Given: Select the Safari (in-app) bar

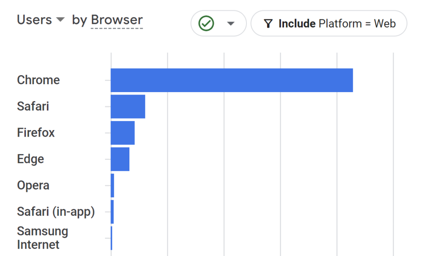Looking at the screenshot, I should 112,212.
